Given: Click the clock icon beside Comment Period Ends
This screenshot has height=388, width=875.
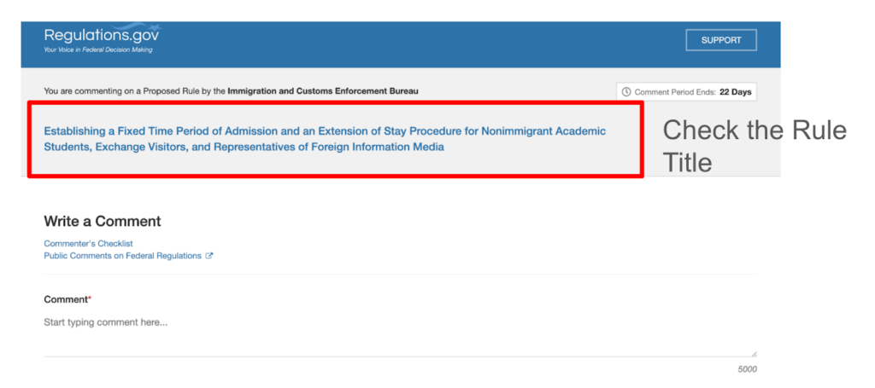Looking at the screenshot, I should (x=626, y=92).
